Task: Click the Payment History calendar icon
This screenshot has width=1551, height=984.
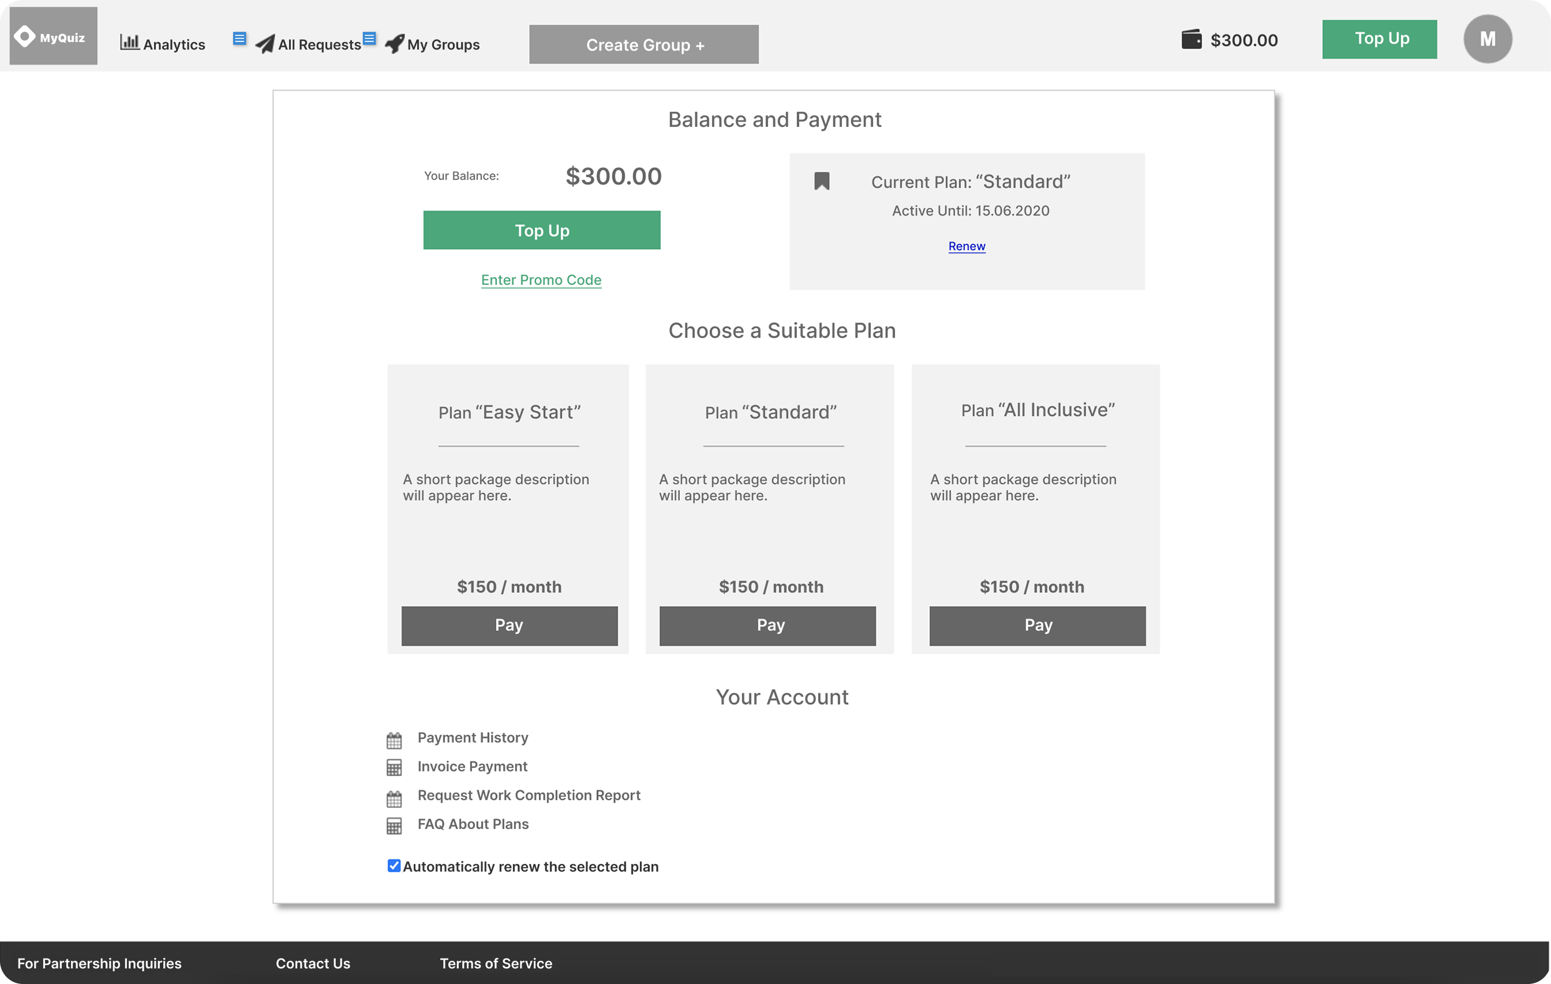Action: pyautogui.click(x=394, y=740)
